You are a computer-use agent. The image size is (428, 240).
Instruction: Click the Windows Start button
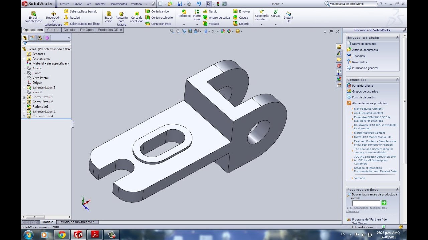[x=29, y=235]
